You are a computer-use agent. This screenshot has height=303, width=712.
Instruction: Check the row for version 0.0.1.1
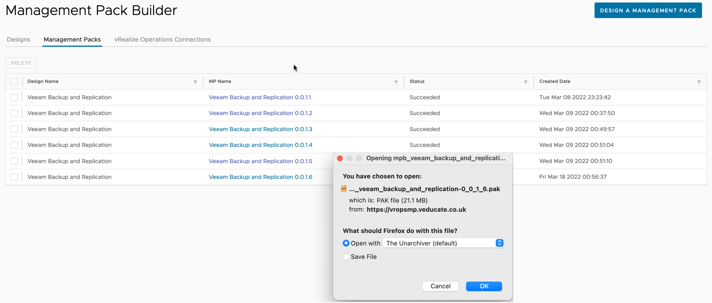tap(14, 97)
